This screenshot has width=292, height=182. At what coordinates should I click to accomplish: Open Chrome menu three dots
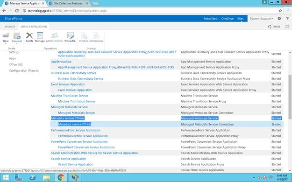(288, 11)
